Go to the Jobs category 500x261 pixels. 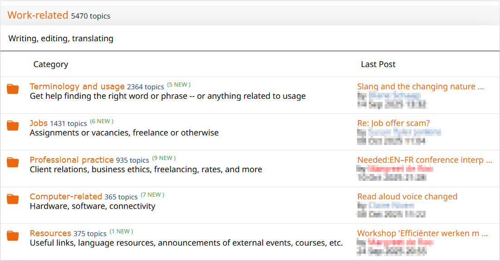tap(39, 123)
